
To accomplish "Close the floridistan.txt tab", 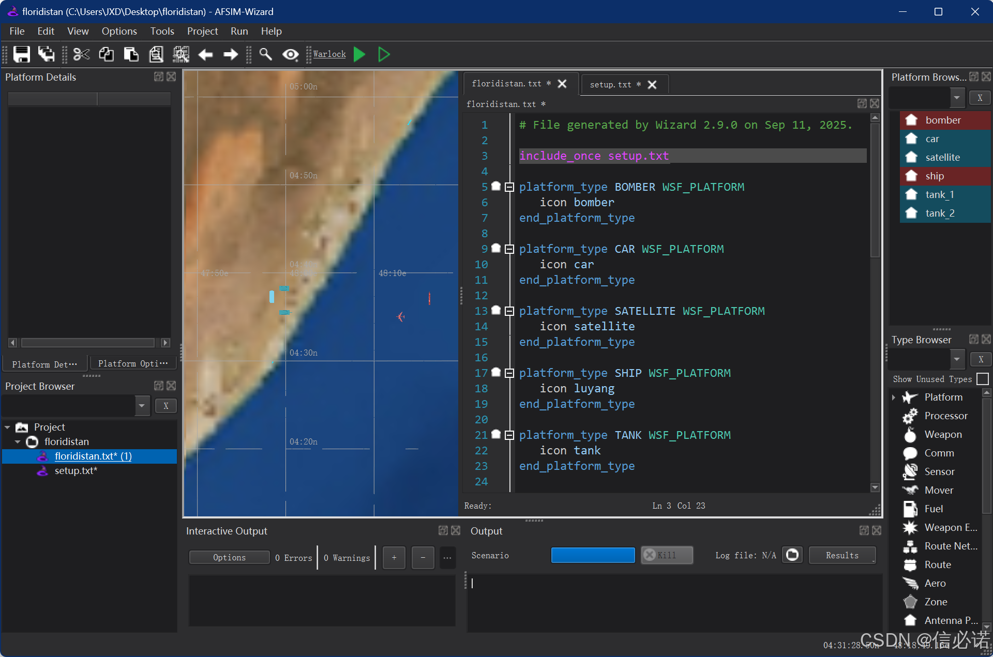I will pos(562,84).
